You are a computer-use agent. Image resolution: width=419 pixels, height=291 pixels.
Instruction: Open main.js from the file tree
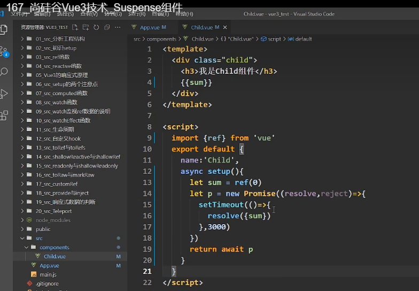tap(48, 275)
